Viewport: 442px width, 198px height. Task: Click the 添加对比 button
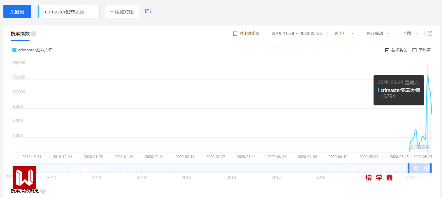click(x=122, y=11)
